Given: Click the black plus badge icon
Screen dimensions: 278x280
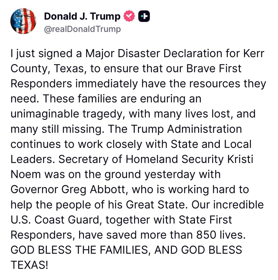Looking at the screenshot, I should tap(144, 16).
